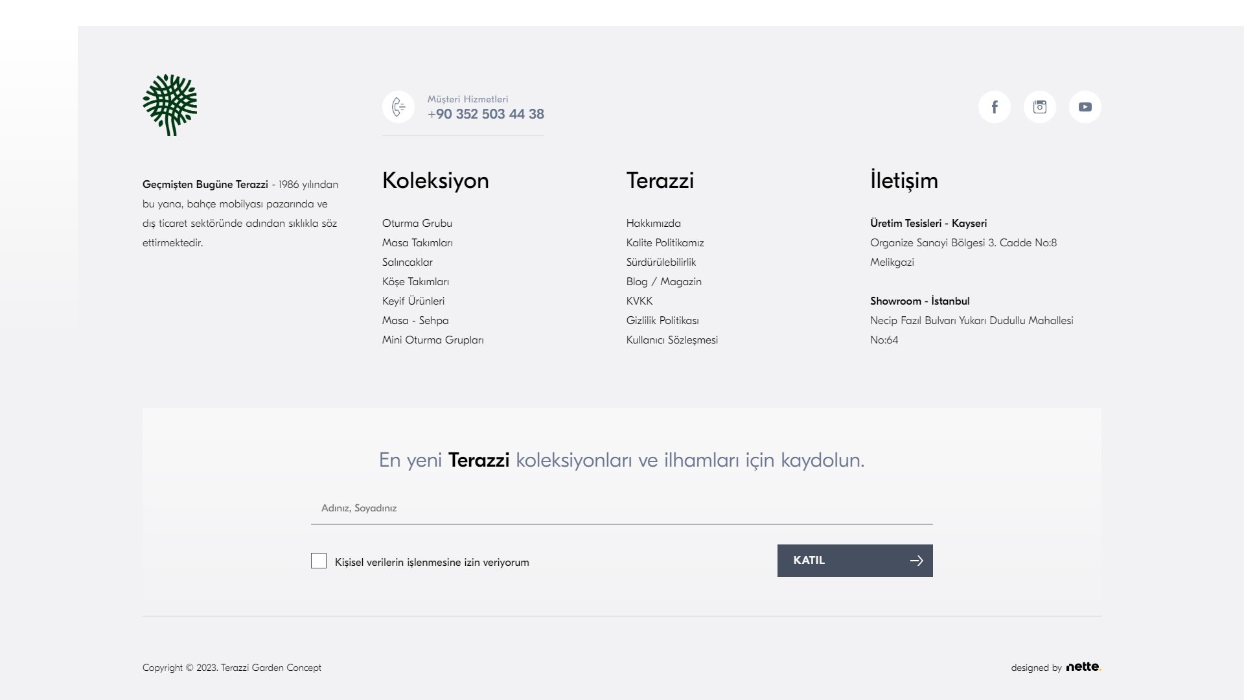This screenshot has width=1244, height=700.
Task: Click the KATIL subscribe button
Action: click(x=855, y=561)
